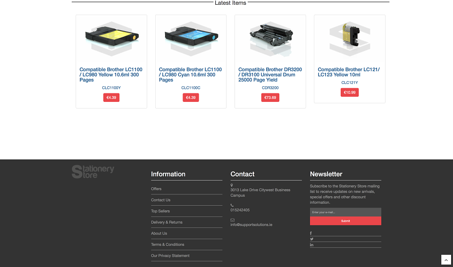The image size is (453, 267).
Task: Click the back-to-top arrow button
Action: point(446,259)
